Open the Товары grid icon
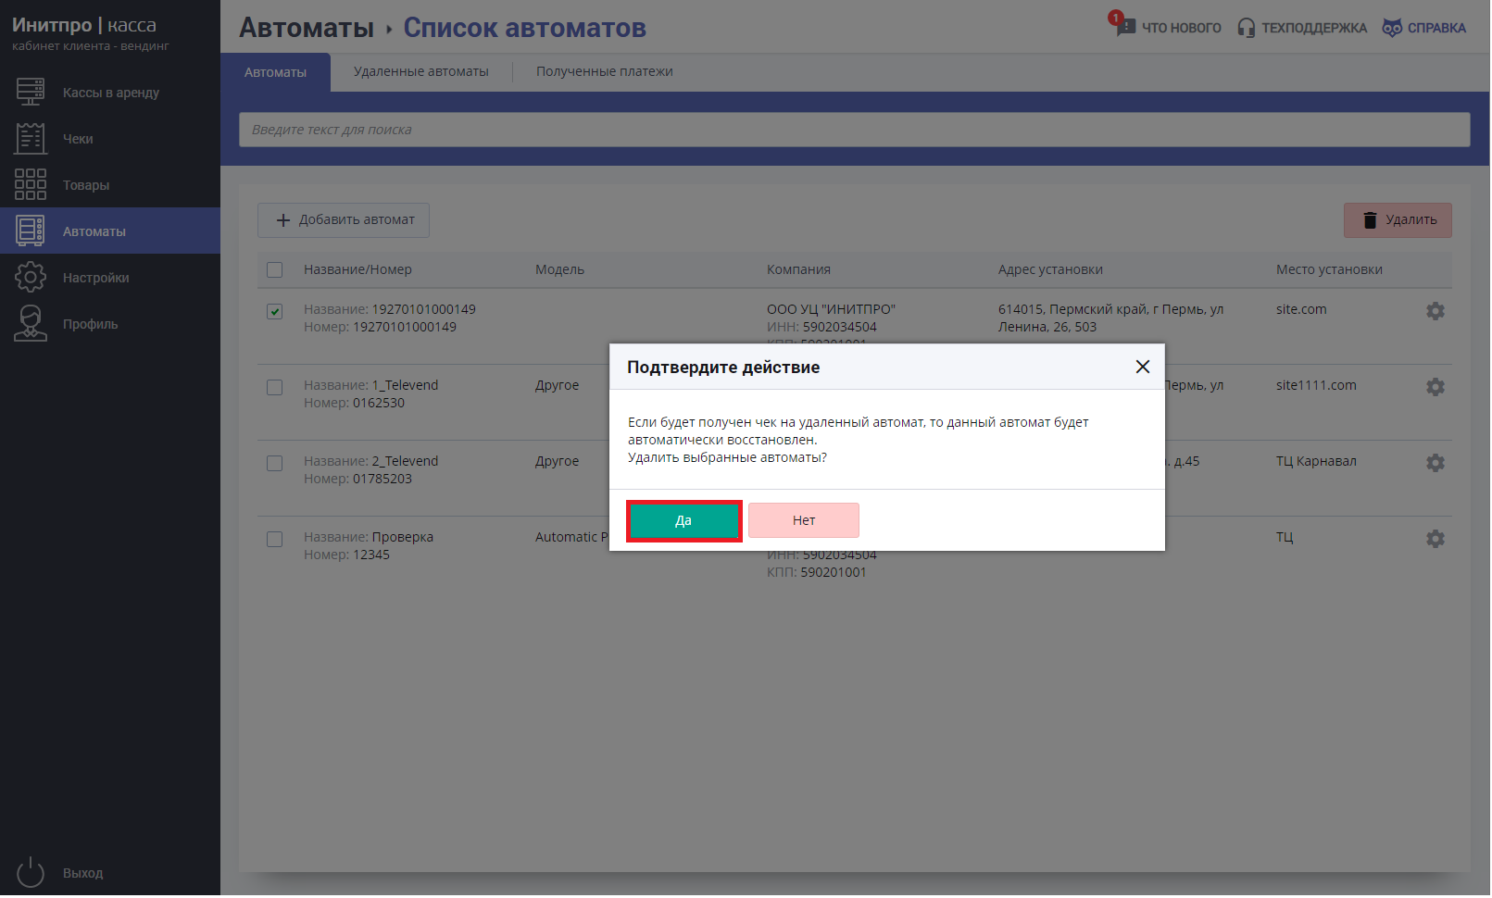The image size is (1492, 898). [31, 184]
